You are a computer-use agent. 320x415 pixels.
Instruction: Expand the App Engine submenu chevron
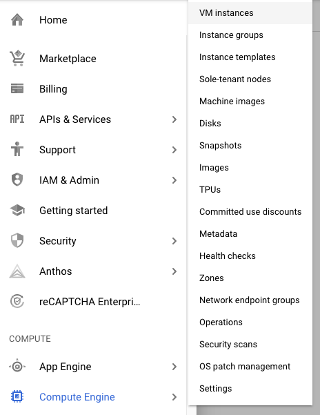(174, 367)
